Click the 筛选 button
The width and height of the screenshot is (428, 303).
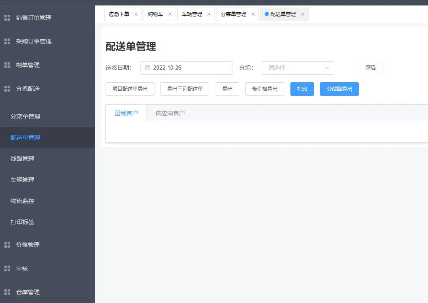[370, 68]
